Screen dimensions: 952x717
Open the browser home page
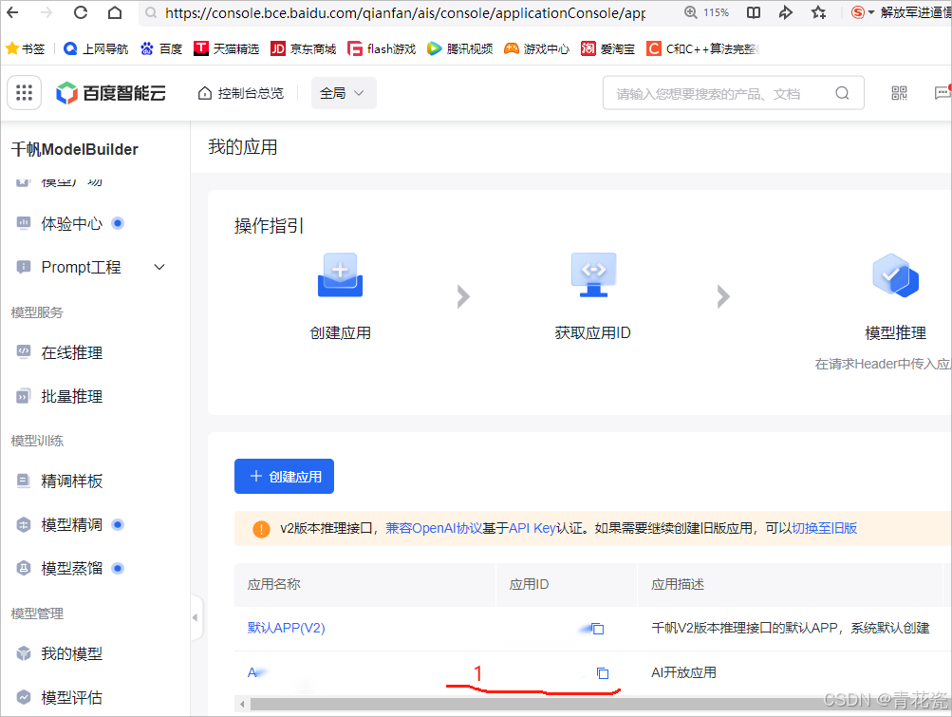pyautogui.click(x=115, y=12)
